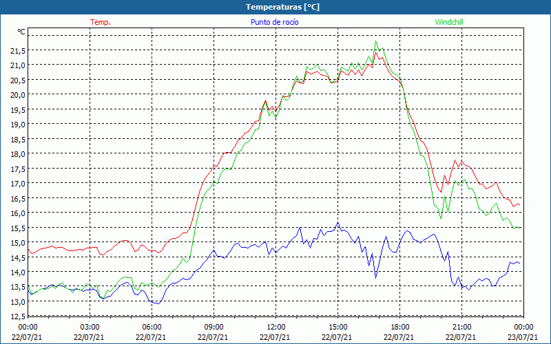The width and height of the screenshot is (551, 344).
Task: Click the '17,5' y-axis value
Action: [18, 169]
